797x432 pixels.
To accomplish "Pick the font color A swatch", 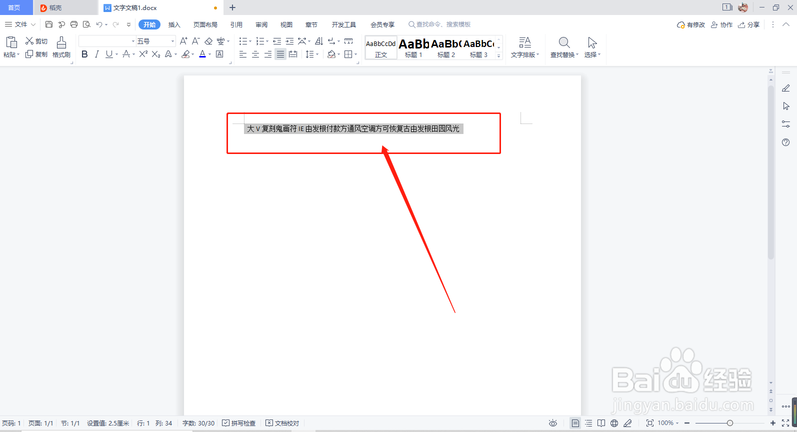I will (202, 54).
